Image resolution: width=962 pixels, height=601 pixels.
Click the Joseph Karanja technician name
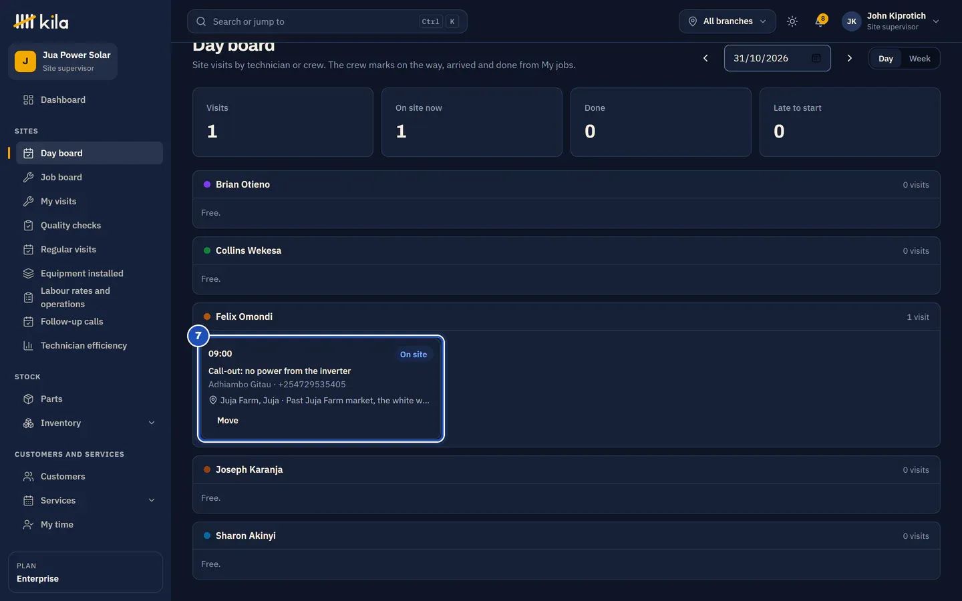point(249,470)
